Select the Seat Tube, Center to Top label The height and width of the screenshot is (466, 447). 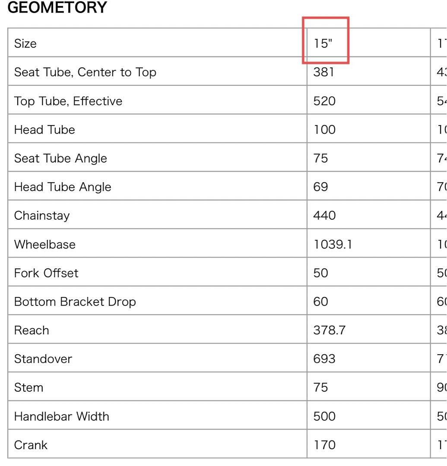pos(85,72)
